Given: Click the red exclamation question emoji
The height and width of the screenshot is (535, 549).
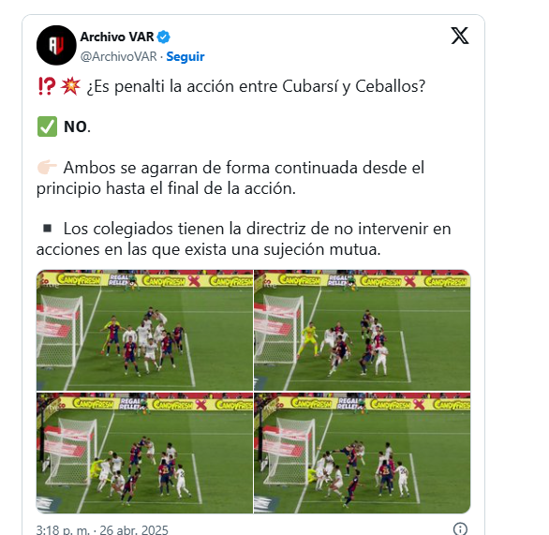Looking at the screenshot, I should coord(46,86).
